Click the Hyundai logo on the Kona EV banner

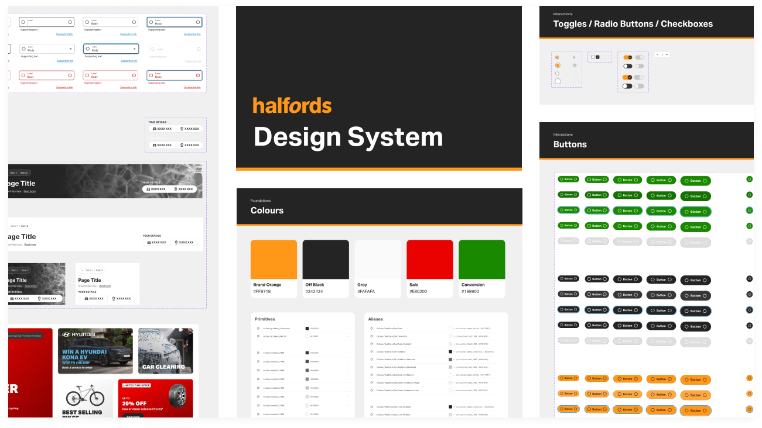(x=78, y=334)
